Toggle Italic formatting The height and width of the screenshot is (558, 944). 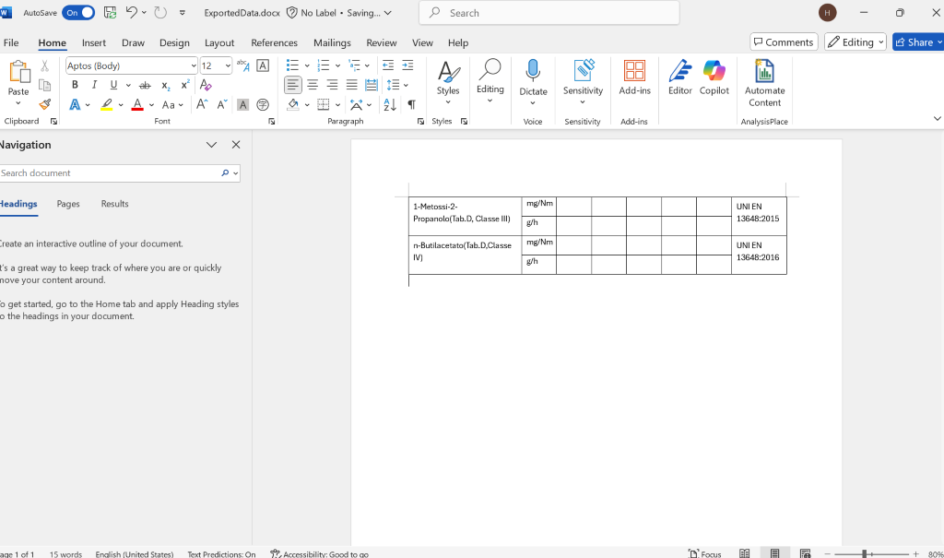pos(94,85)
